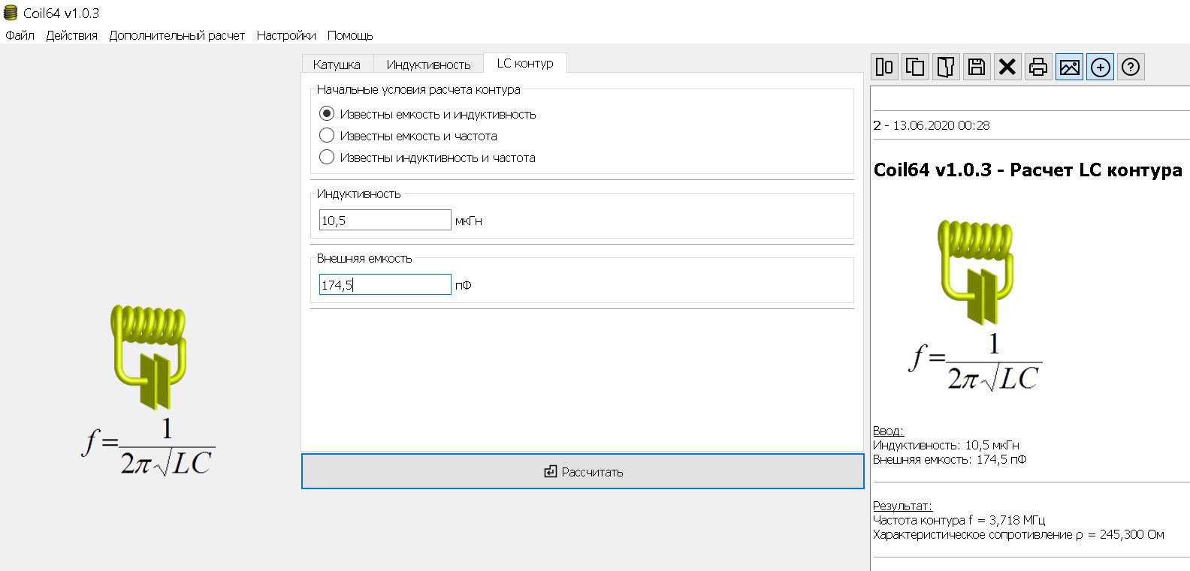Screen dimensions: 1190x571
Task: Switch to the Индуктивность tab
Action: click(x=428, y=65)
